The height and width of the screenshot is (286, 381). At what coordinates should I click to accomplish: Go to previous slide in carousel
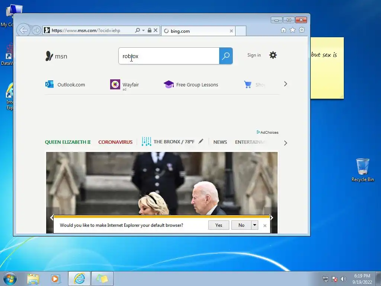pyautogui.click(x=51, y=217)
